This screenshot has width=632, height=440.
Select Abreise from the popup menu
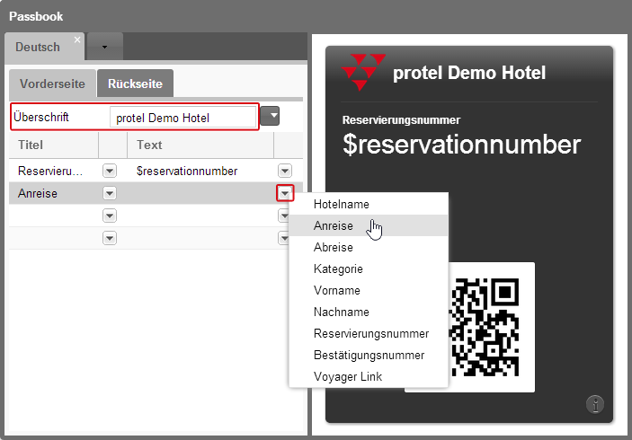(369, 247)
